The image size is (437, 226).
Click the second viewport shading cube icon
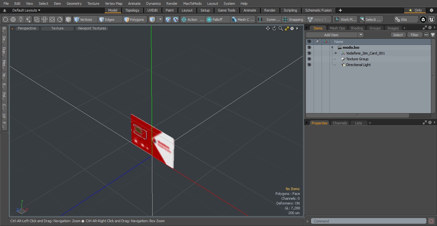coord(176,20)
